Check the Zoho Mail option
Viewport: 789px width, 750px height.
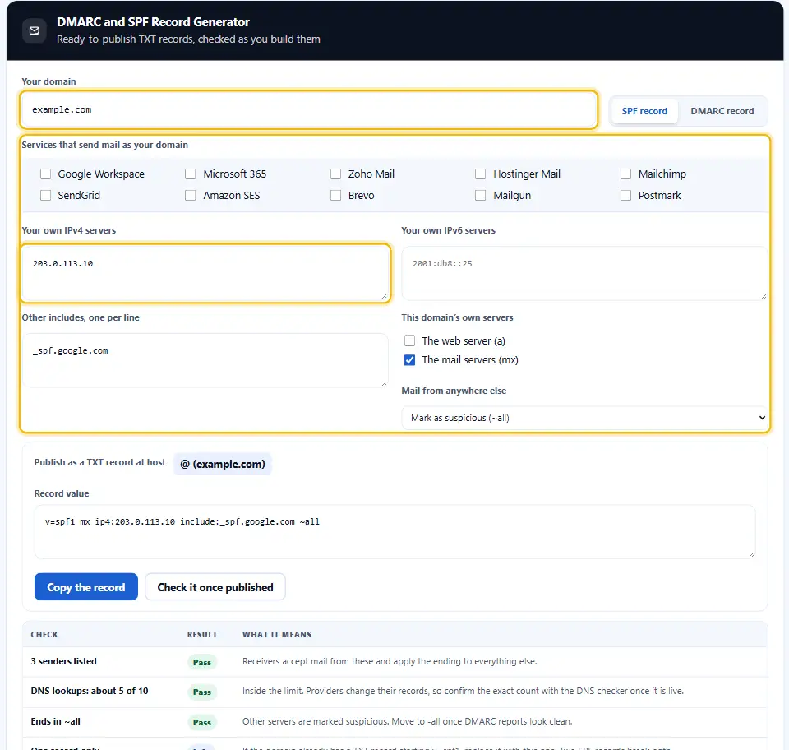(x=335, y=174)
